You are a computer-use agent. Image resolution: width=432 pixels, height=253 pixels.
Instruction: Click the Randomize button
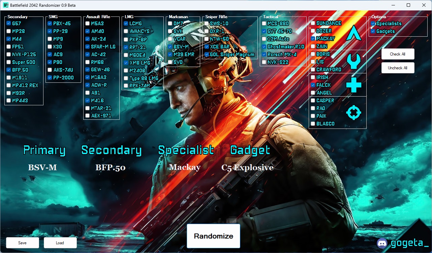tap(213, 236)
